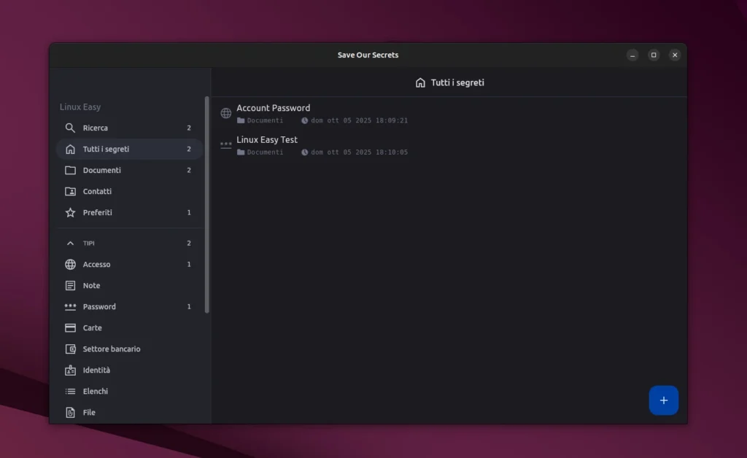Click the Elenchi list icon
Viewport: 747px width, 458px height.
[71, 391]
